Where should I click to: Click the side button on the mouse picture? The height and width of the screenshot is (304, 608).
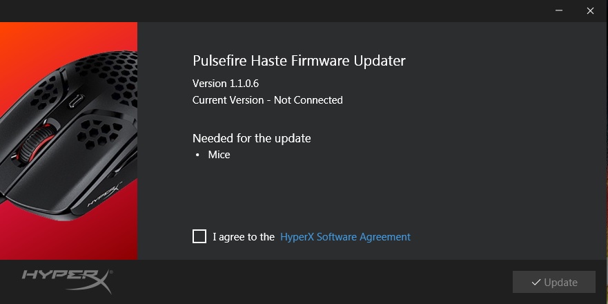click(74, 100)
